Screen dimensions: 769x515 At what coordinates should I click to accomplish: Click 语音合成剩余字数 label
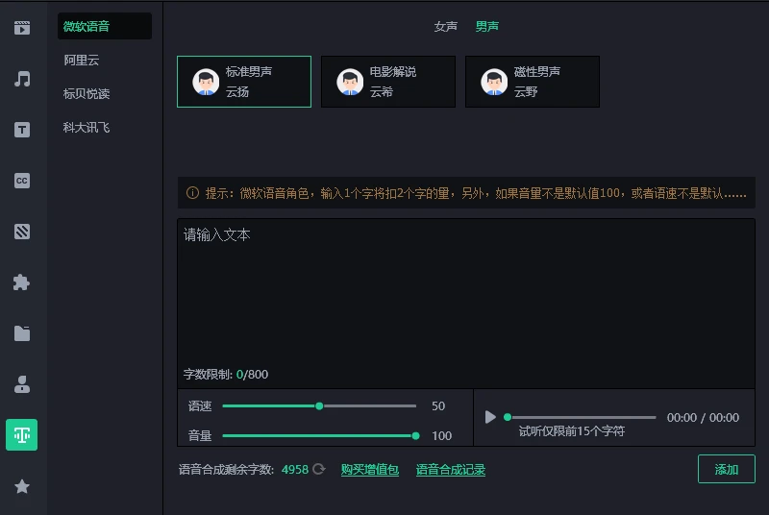point(226,470)
